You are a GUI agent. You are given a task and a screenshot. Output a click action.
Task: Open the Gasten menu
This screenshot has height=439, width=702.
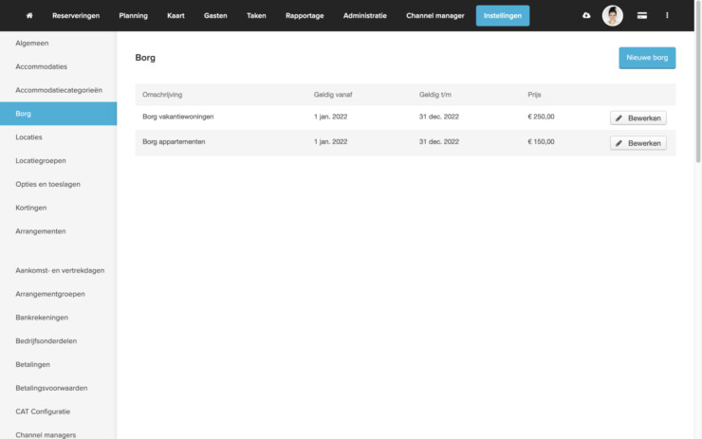(x=215, y=16)
